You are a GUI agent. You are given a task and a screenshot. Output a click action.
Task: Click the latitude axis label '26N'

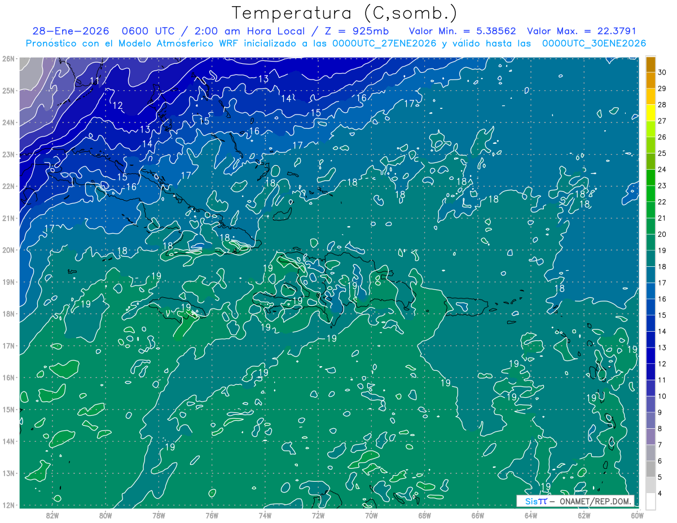coord(8,59)
